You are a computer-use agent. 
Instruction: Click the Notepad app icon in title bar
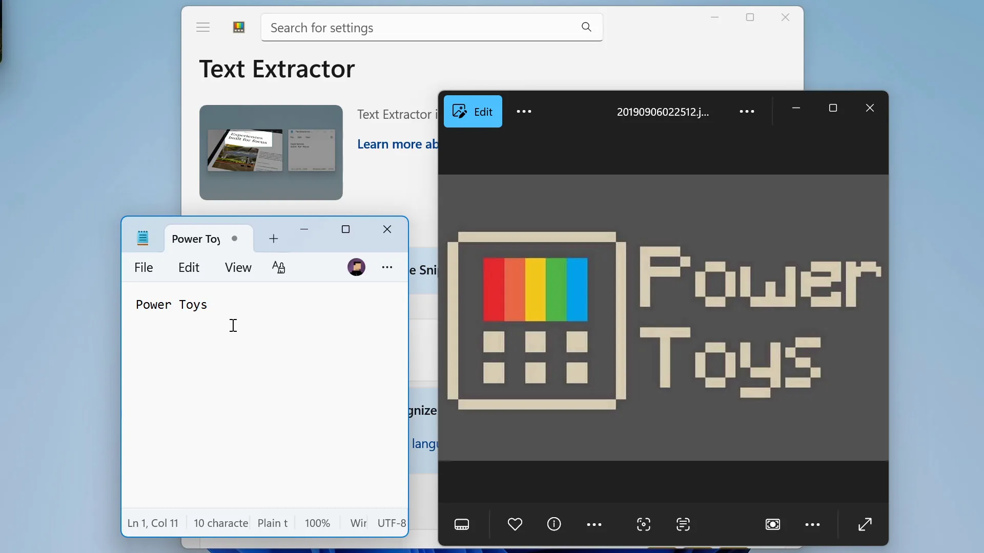pyautogui.click(x=143, y=238)
